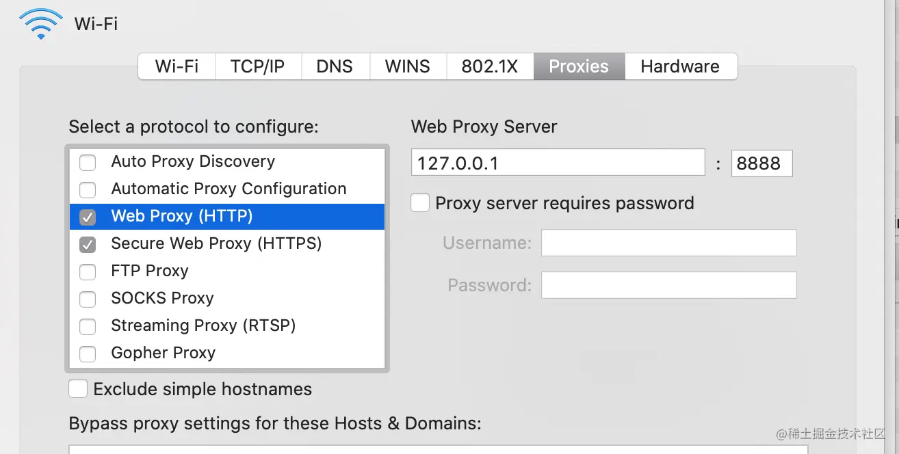The height and width of the screenshot is (454, 899).
Task: Click the proxy server address field
Action: (x=558, y=163)
